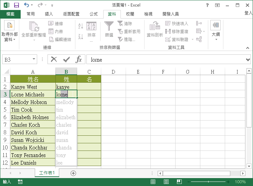Click the 移除重複 remove duplicates icon
The height and width of the screenshot is (186, 253).
pos(168,31)
